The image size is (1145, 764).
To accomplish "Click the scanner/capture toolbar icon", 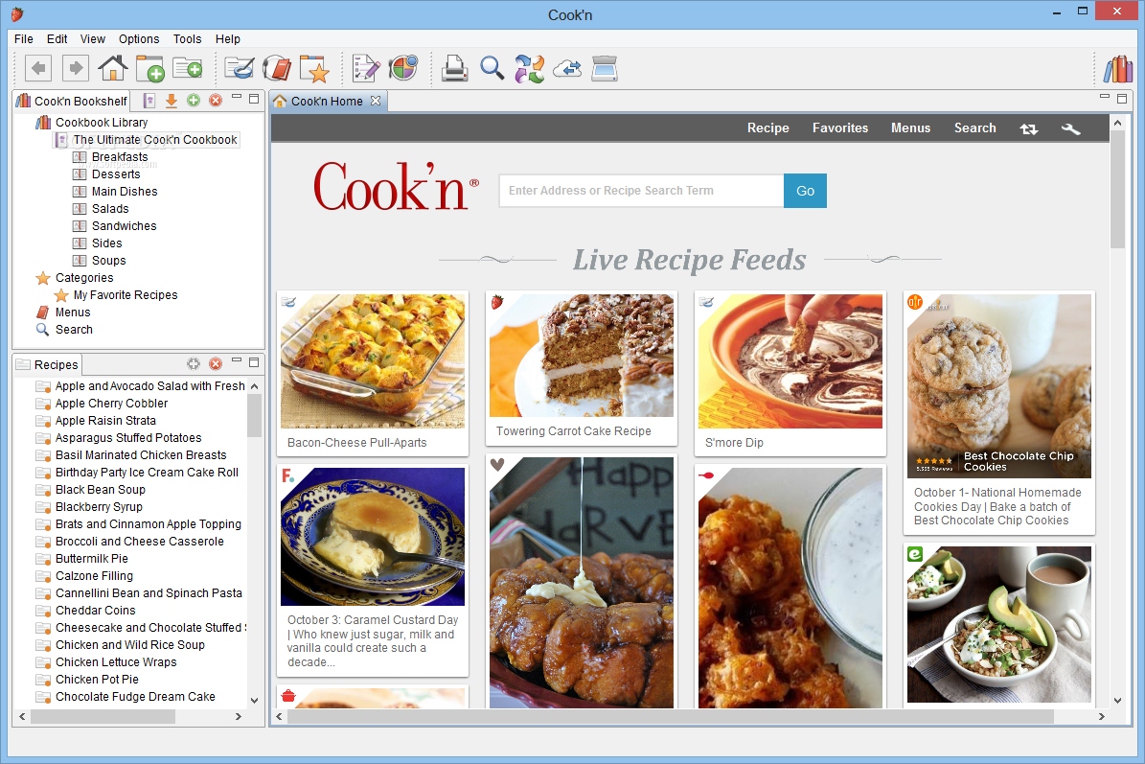I will (605, 69).
